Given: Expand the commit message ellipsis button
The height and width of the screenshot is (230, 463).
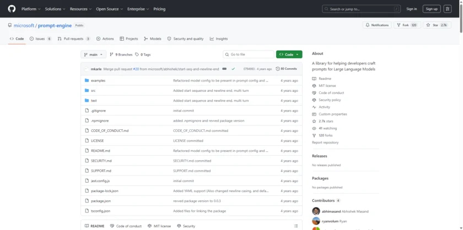Looking at the screenshot, I should (x=224, y=69).
